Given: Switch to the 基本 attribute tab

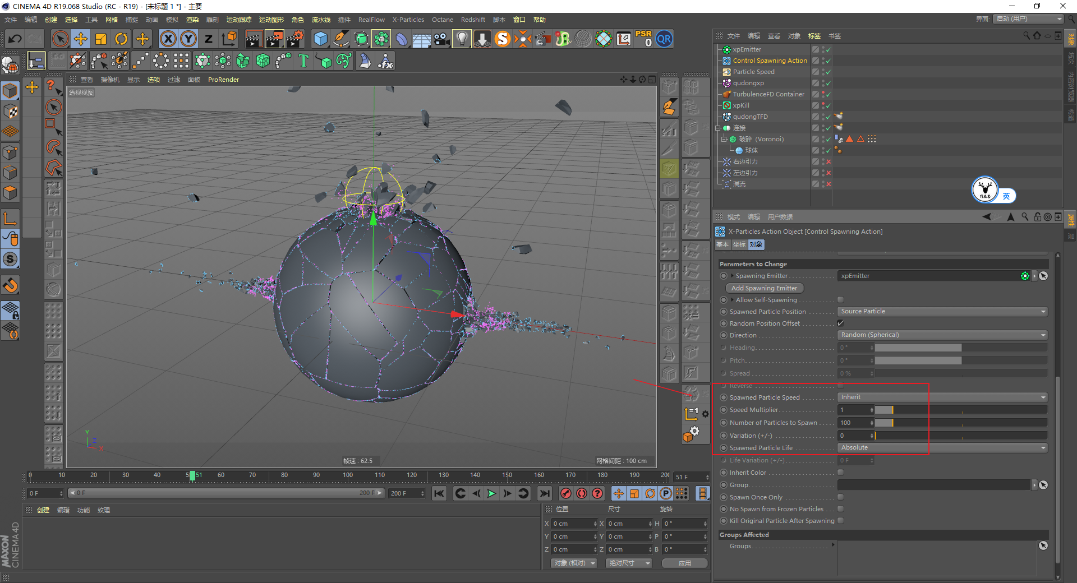Looking at the screenshot, I should tap(722, 245).
